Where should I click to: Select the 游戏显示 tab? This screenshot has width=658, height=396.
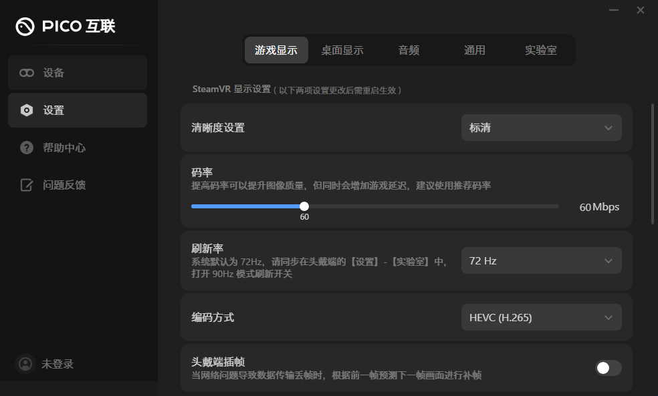276,49
